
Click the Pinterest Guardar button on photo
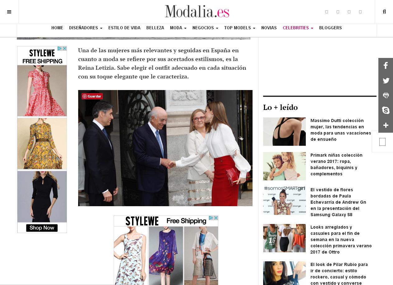pos(92,96)
